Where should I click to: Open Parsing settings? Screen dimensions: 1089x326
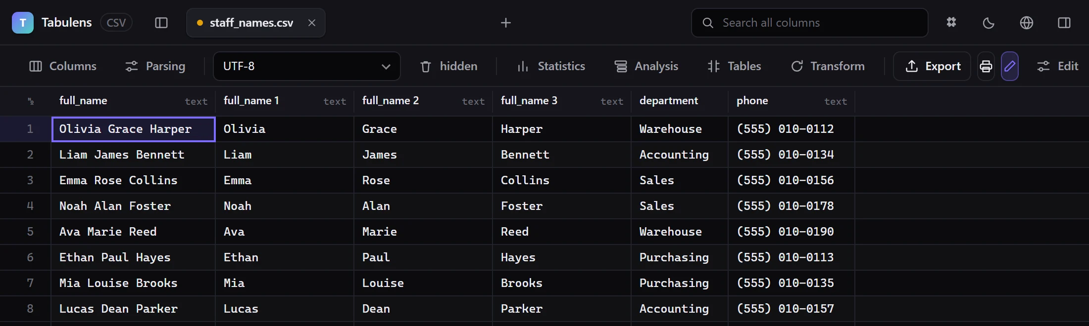(x=155, y=66)
